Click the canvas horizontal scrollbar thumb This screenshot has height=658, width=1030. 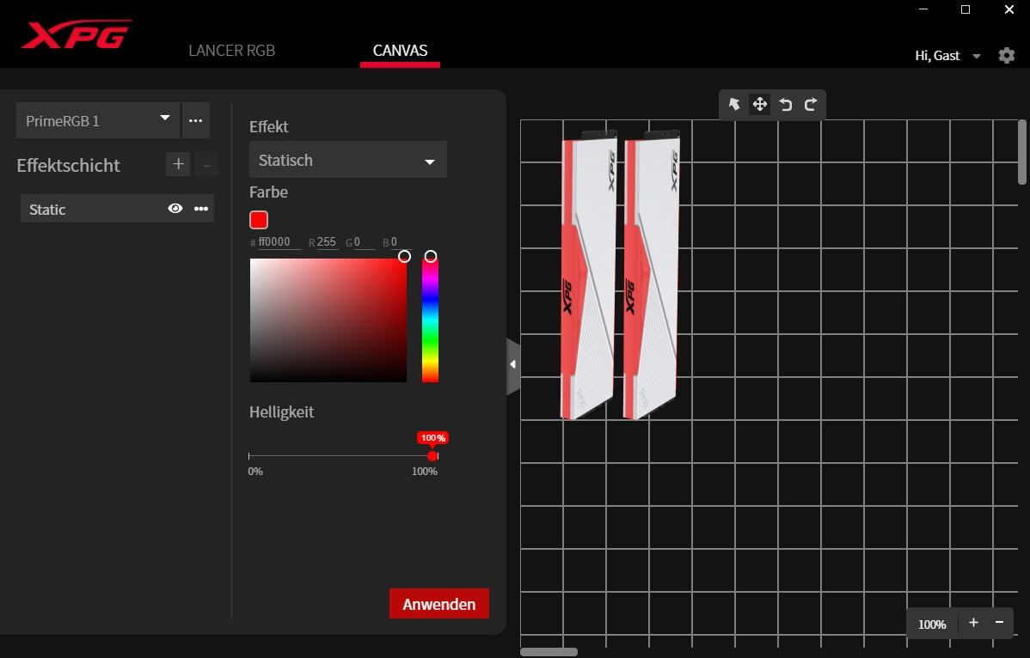coord(549,652)
